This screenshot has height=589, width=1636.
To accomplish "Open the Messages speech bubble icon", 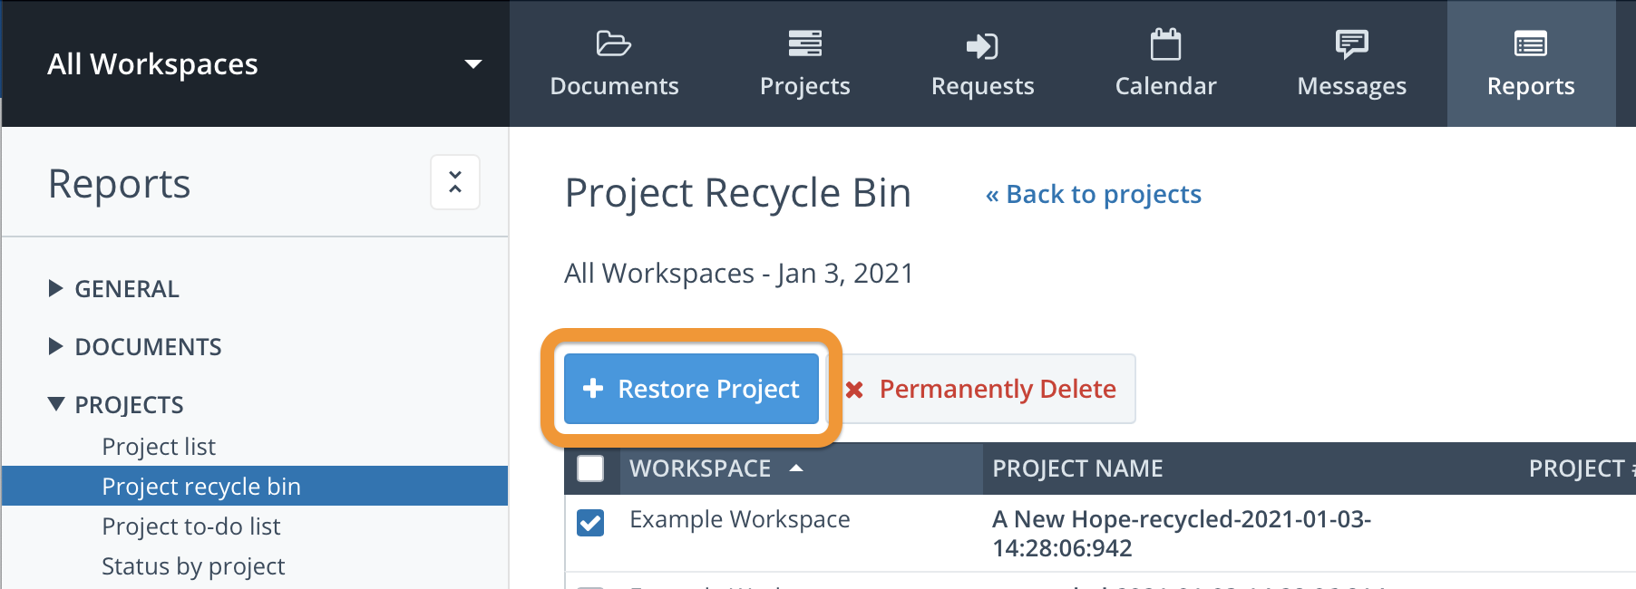I will pos(1351,43).
